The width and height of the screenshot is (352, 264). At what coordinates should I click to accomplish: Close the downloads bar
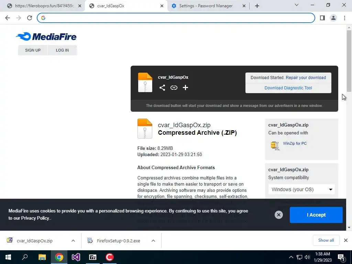pyautogui.click(x=346, y=240)
